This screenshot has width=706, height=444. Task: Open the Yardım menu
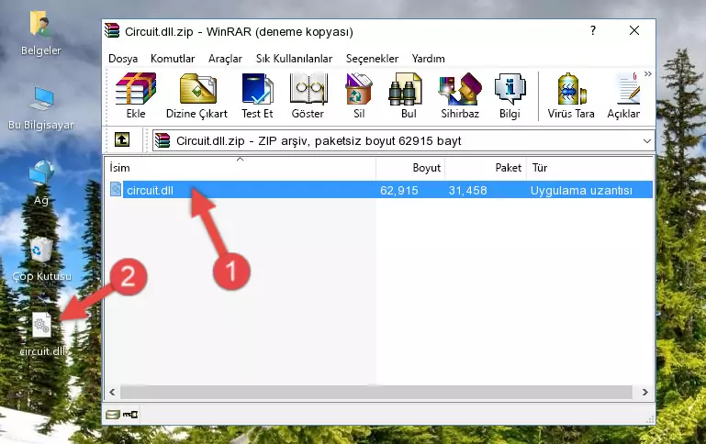click(x=428, y=59)
